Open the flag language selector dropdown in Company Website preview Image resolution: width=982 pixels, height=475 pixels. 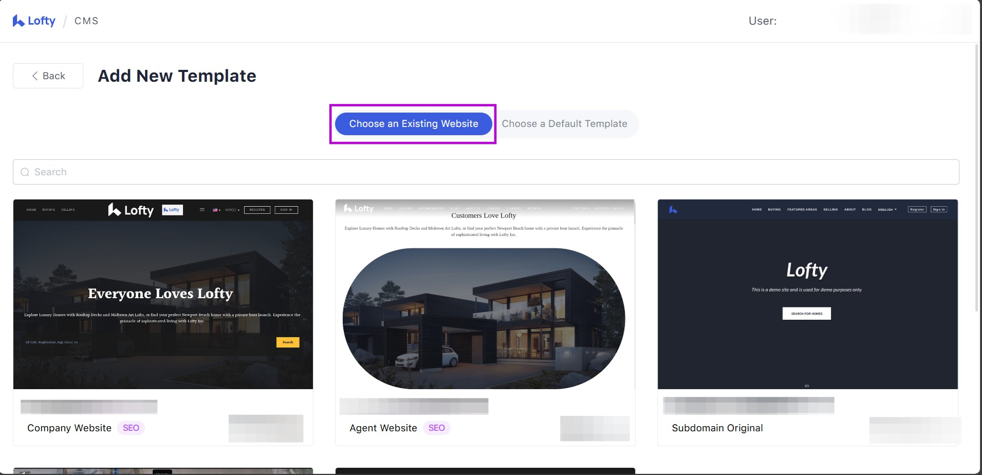tap(217, 210)
